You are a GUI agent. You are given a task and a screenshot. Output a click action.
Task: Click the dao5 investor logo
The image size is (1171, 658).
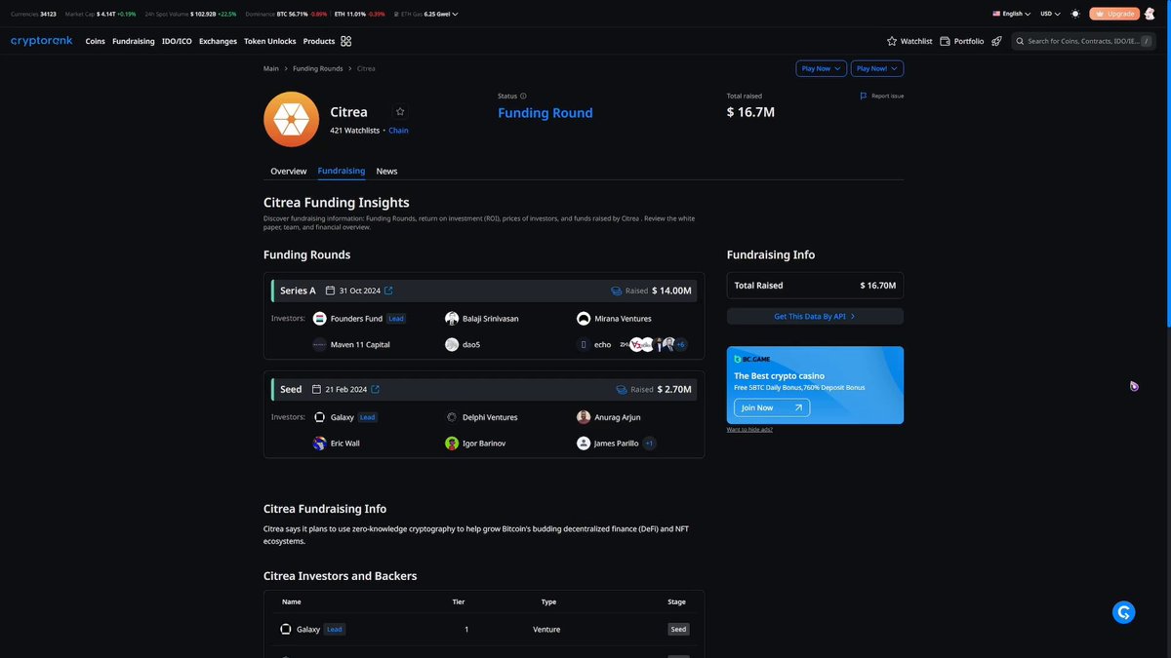pyautogui.click(x=452, y=344)
